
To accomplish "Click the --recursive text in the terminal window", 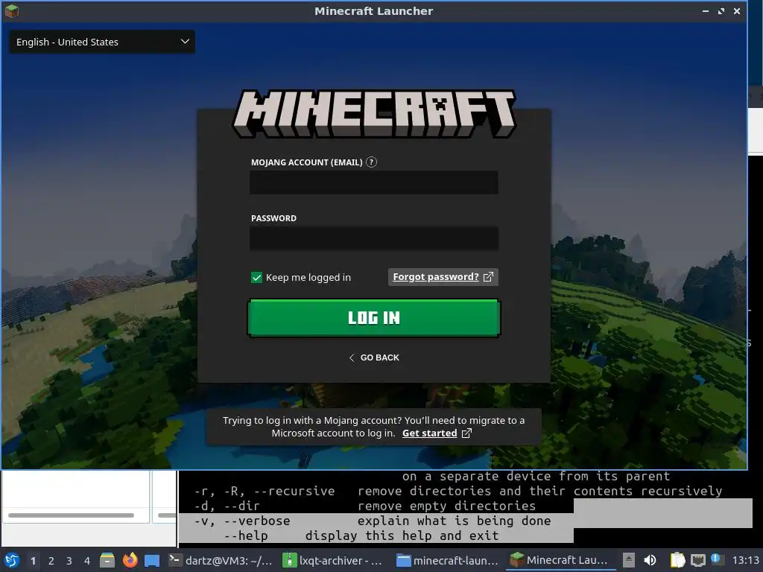I will [294, 492].
